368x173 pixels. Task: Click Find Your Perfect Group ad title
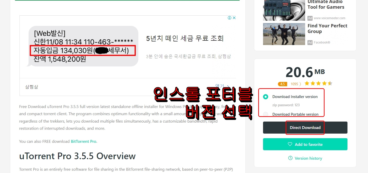tap(327, 29)
